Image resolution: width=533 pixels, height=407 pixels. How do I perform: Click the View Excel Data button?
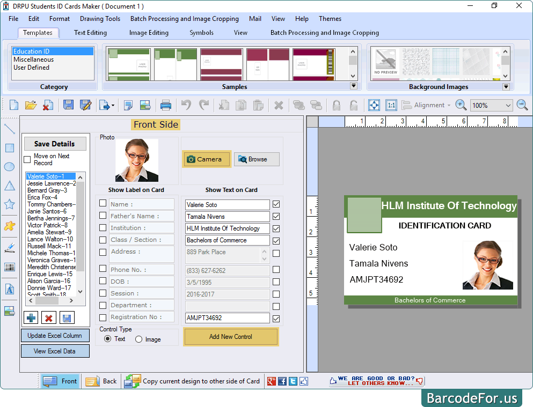55,351
